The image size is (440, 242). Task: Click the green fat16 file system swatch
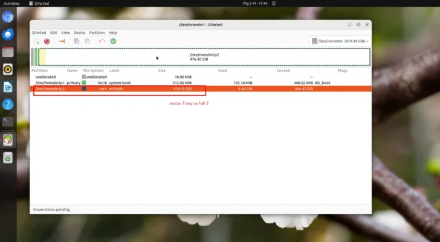coord(84,83)
